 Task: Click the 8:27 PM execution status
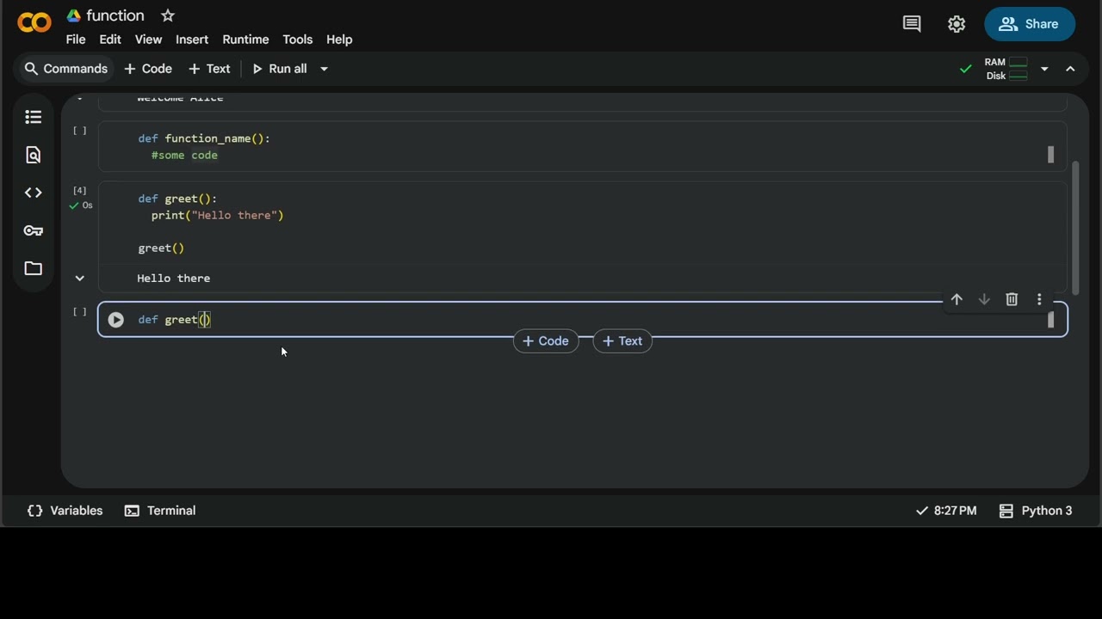(x=946, y=511)
